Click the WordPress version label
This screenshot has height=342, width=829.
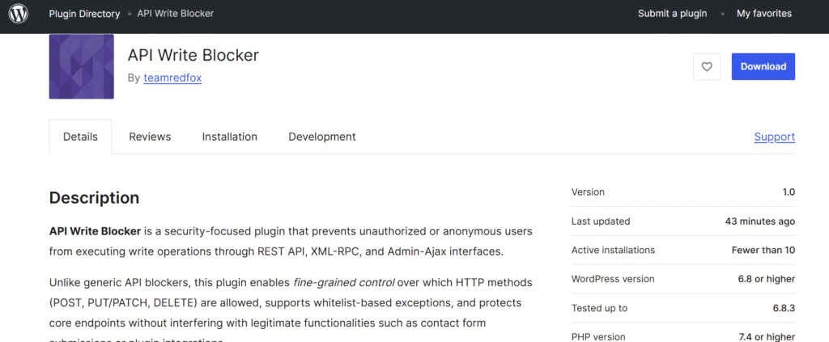pyautogui.click(x=613, y=279)
